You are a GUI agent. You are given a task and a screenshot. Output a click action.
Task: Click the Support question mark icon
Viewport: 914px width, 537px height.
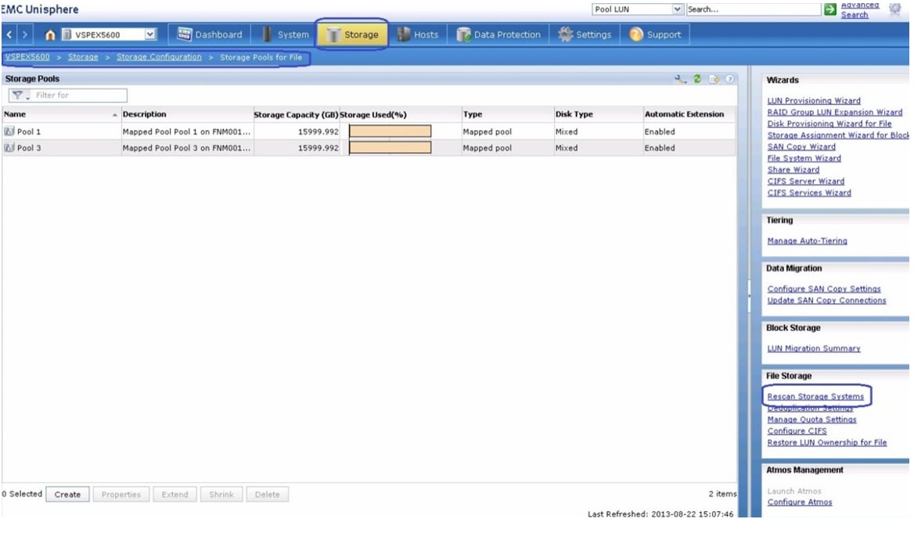[636, 34]
